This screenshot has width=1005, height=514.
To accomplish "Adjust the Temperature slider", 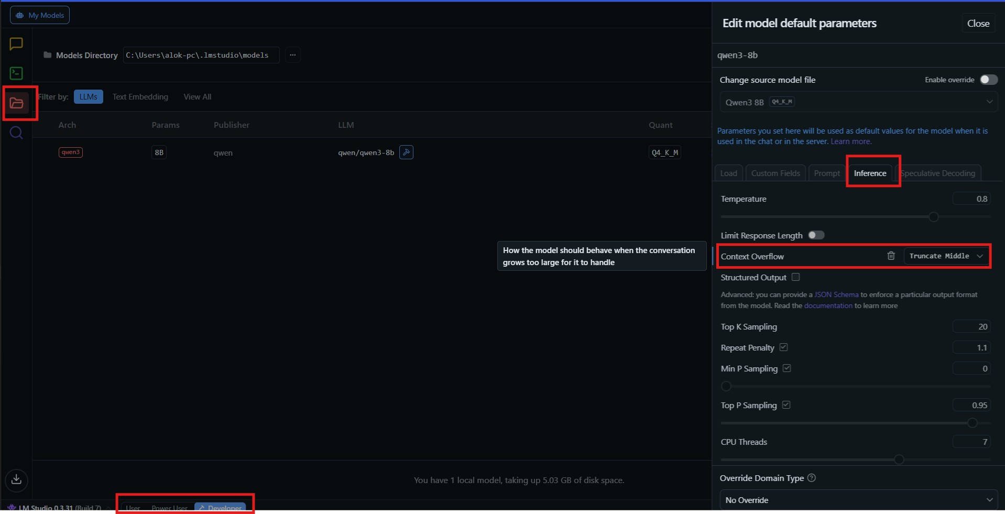I will (x=933, y=216).
